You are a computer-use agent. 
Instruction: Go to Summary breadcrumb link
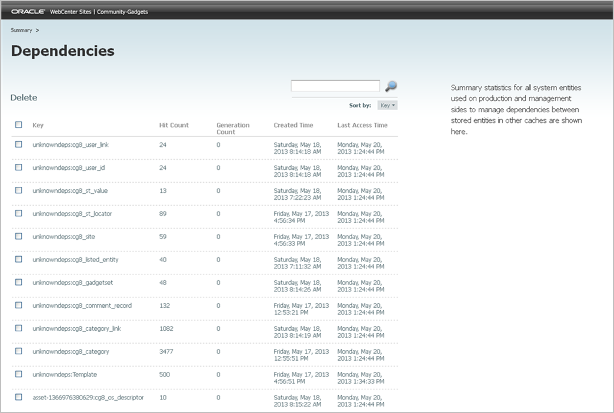21,30
